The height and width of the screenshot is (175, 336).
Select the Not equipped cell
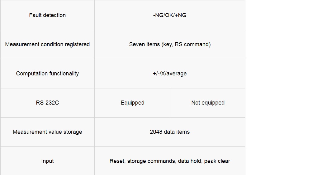[x=208, y=103]
